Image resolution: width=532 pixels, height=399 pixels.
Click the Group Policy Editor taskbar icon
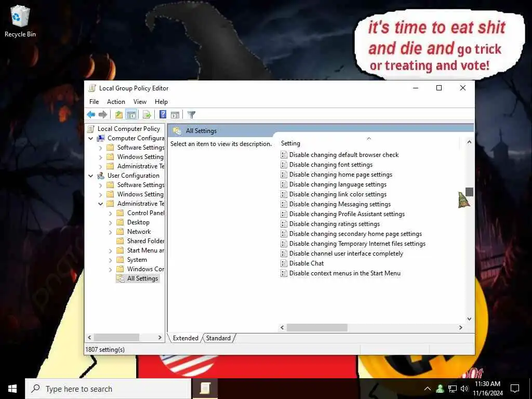coord(205,389)
